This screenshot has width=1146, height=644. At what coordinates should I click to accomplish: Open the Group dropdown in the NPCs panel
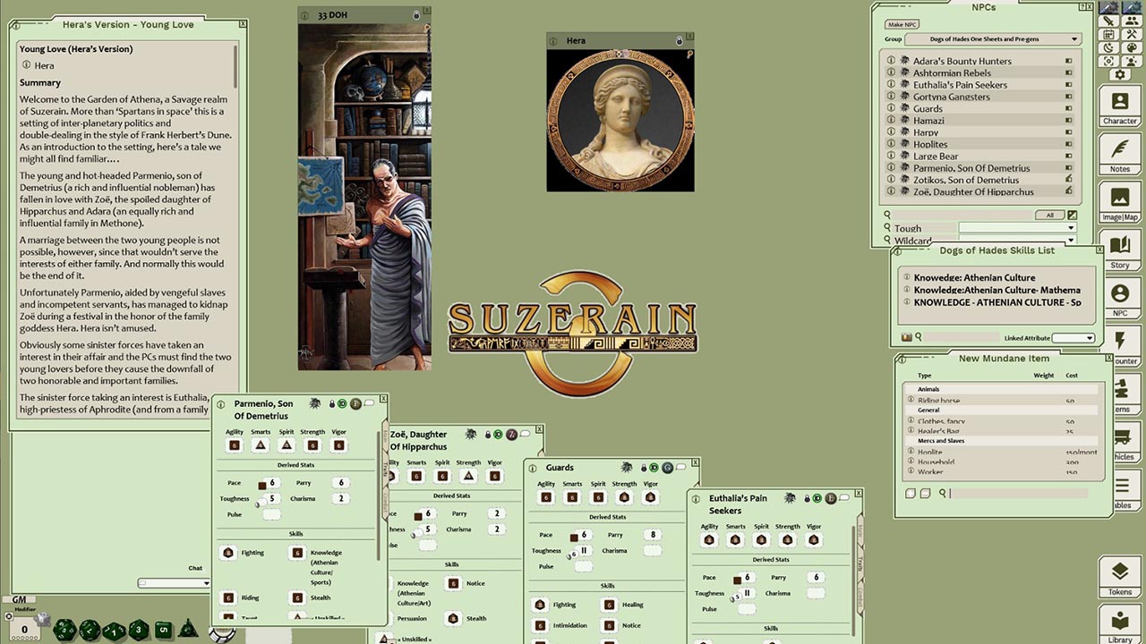992,39
